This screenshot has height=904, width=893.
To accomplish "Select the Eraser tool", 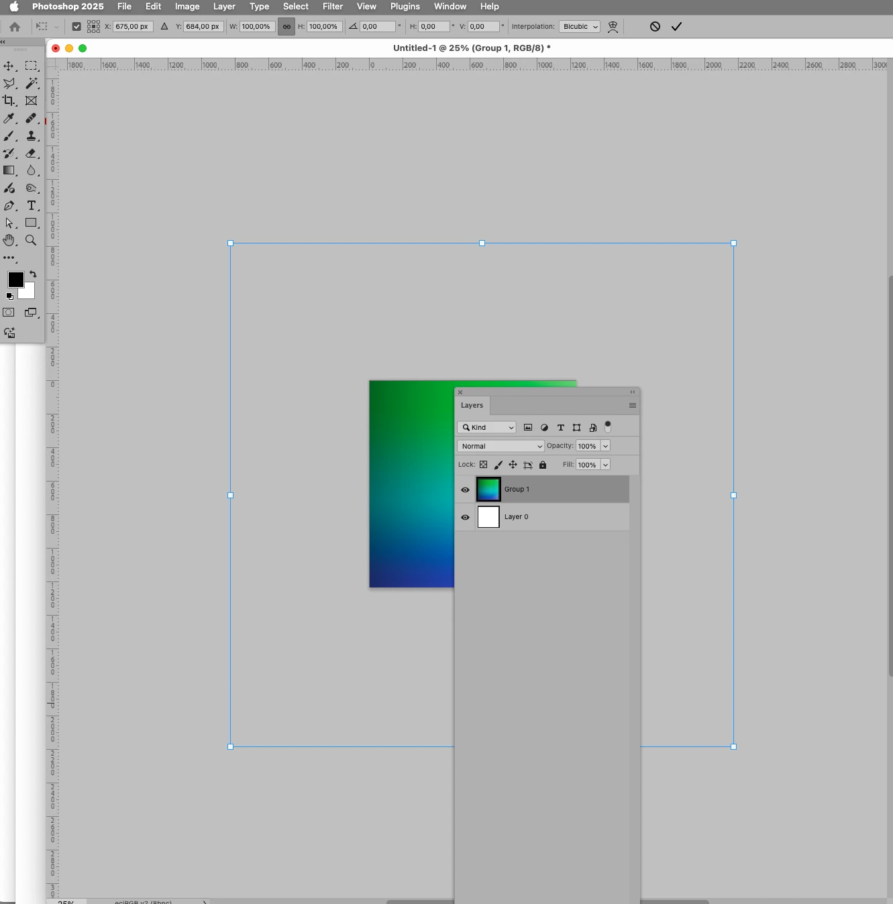I will [x=31, y=153].
